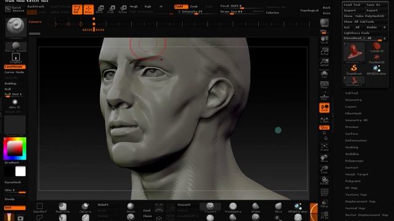Click the BPR render icon
This screenshot has width=394, height=221.
tap(324, 23)
